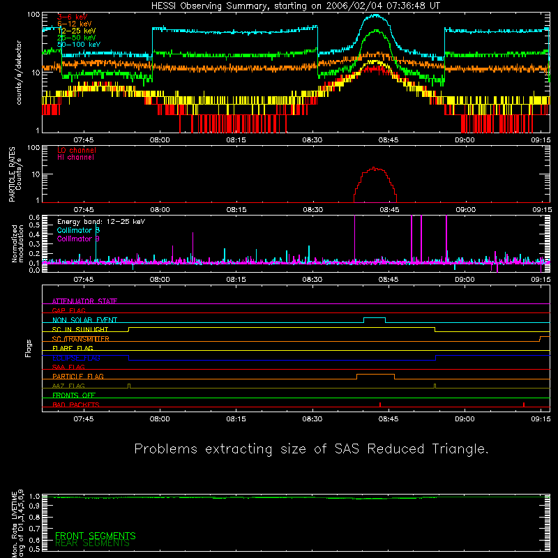Image resolution: width=558 pixels, height=558 pixels.
Task: Click the cyan Collimator 8 legend entry
Action: [78, 230]
